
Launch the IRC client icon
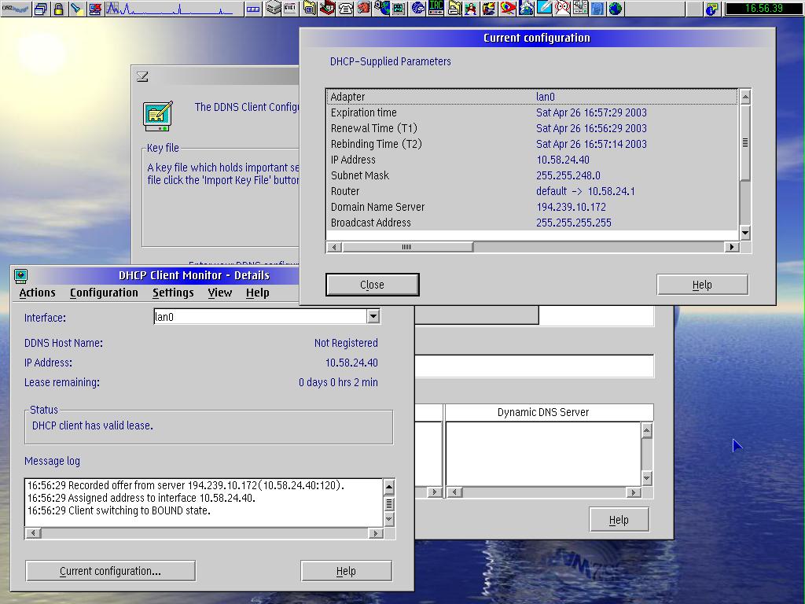click(436, 9)
